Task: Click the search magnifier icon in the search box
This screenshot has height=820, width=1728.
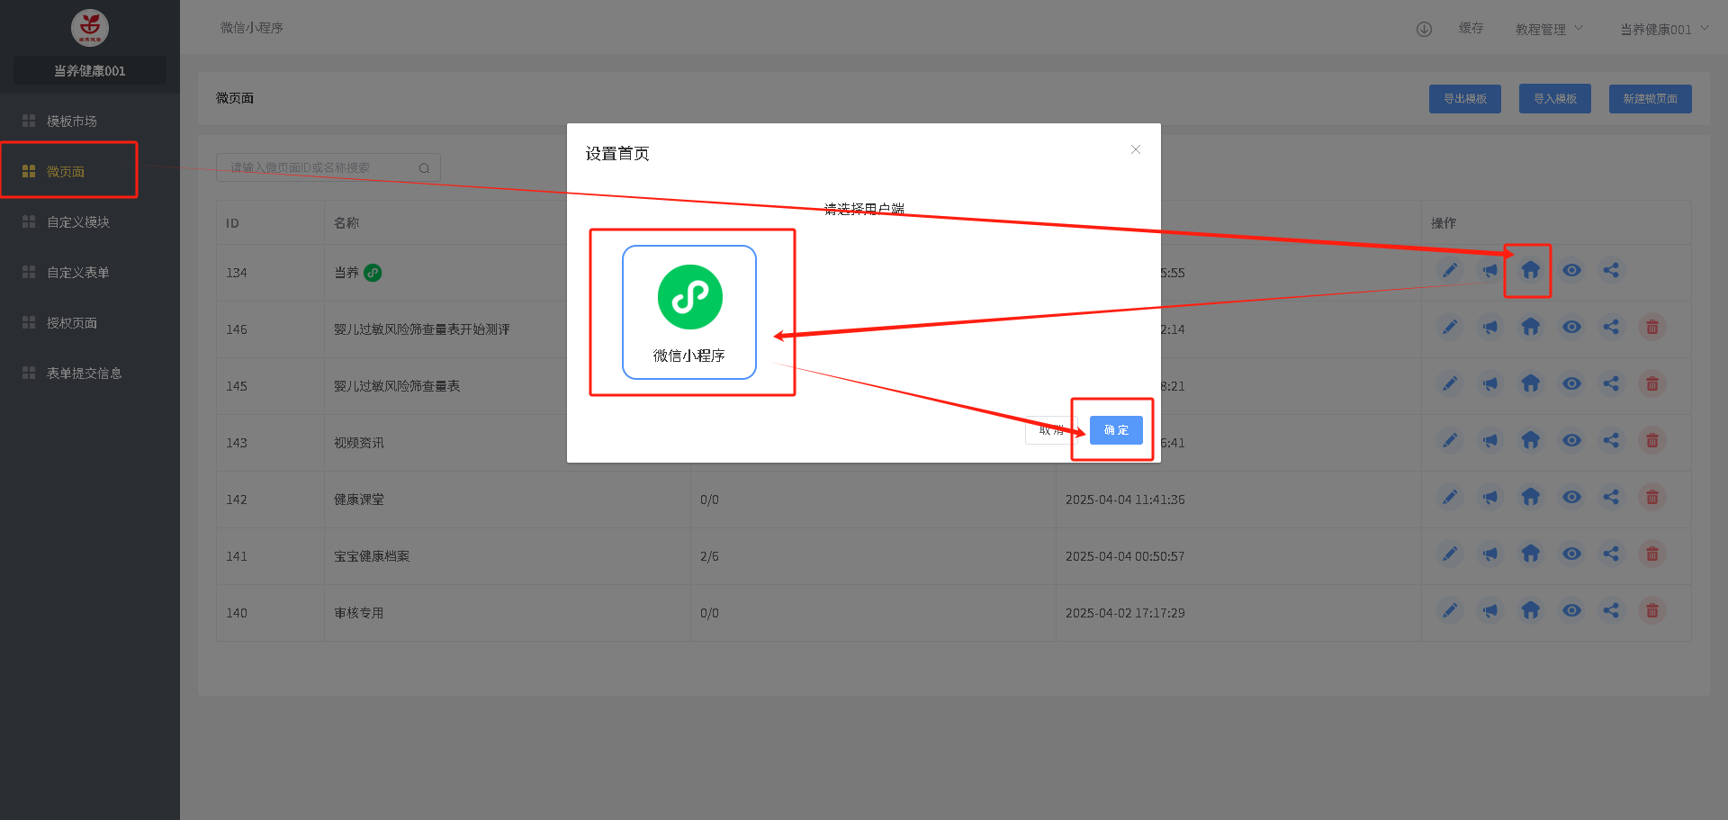Action: point(424,168)
